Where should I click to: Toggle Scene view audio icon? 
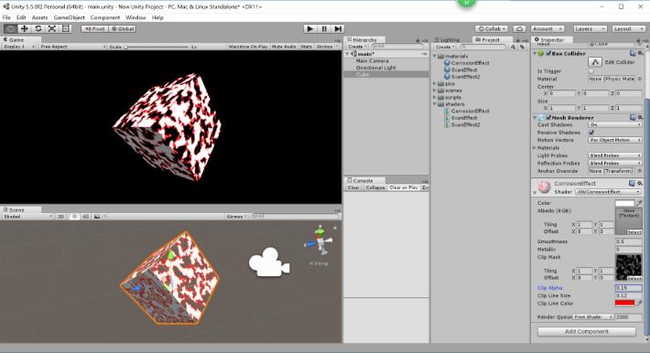85,216
